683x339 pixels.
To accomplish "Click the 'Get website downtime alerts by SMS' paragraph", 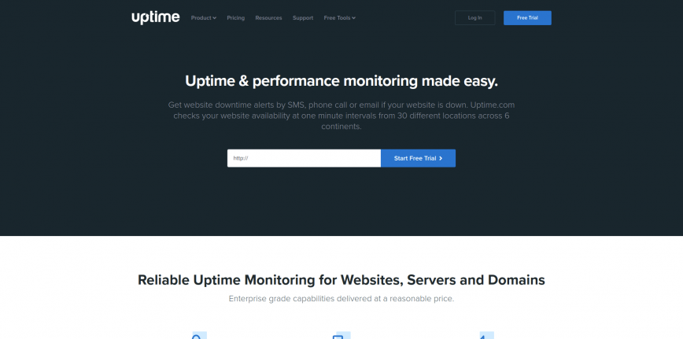I will (x=341, y=116).
